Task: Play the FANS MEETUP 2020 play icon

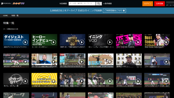Action: (x=54, y=62)
